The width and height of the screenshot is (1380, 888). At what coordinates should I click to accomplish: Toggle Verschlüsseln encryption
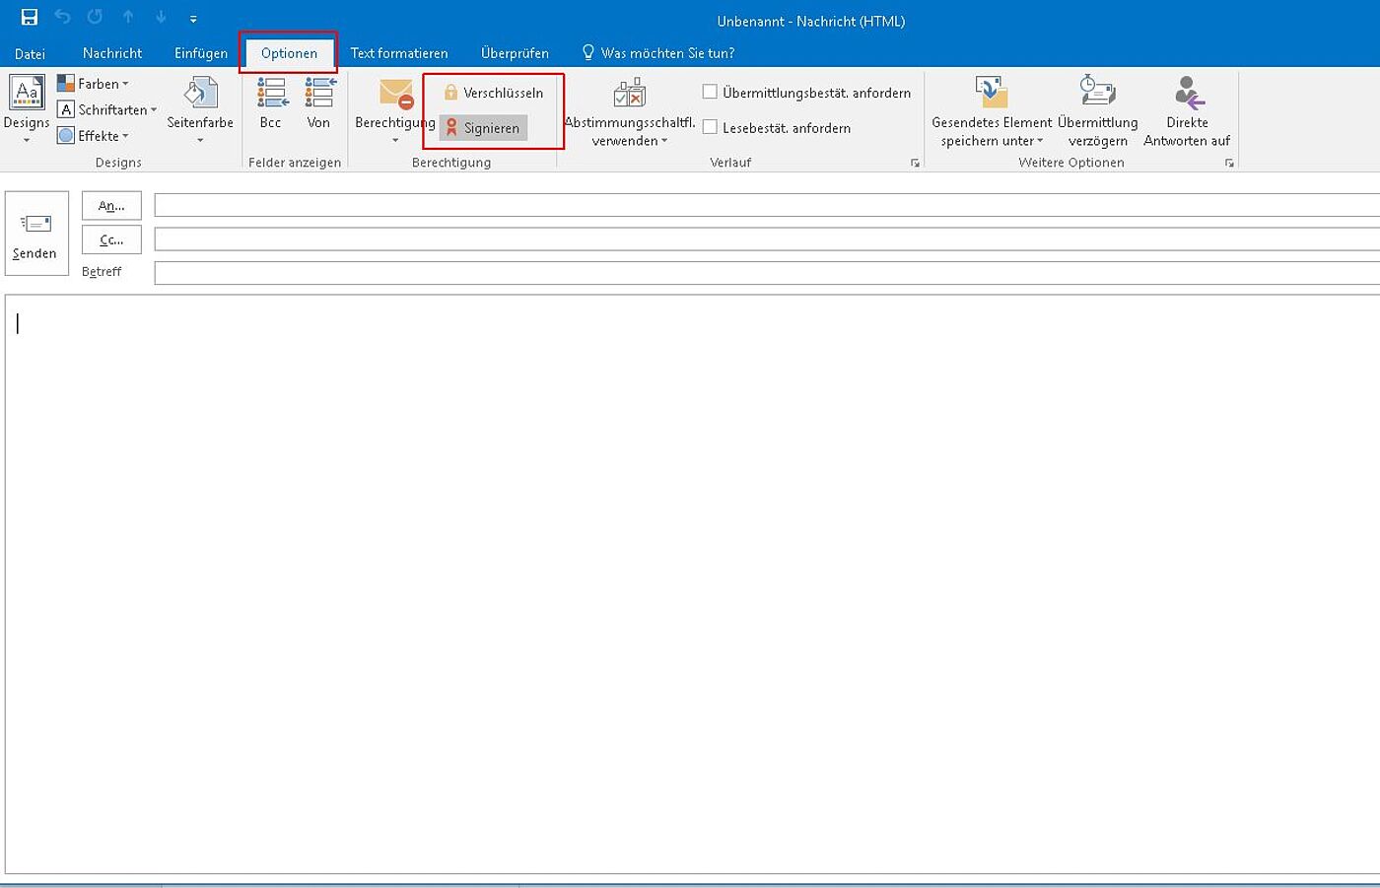tap(493, 93)
